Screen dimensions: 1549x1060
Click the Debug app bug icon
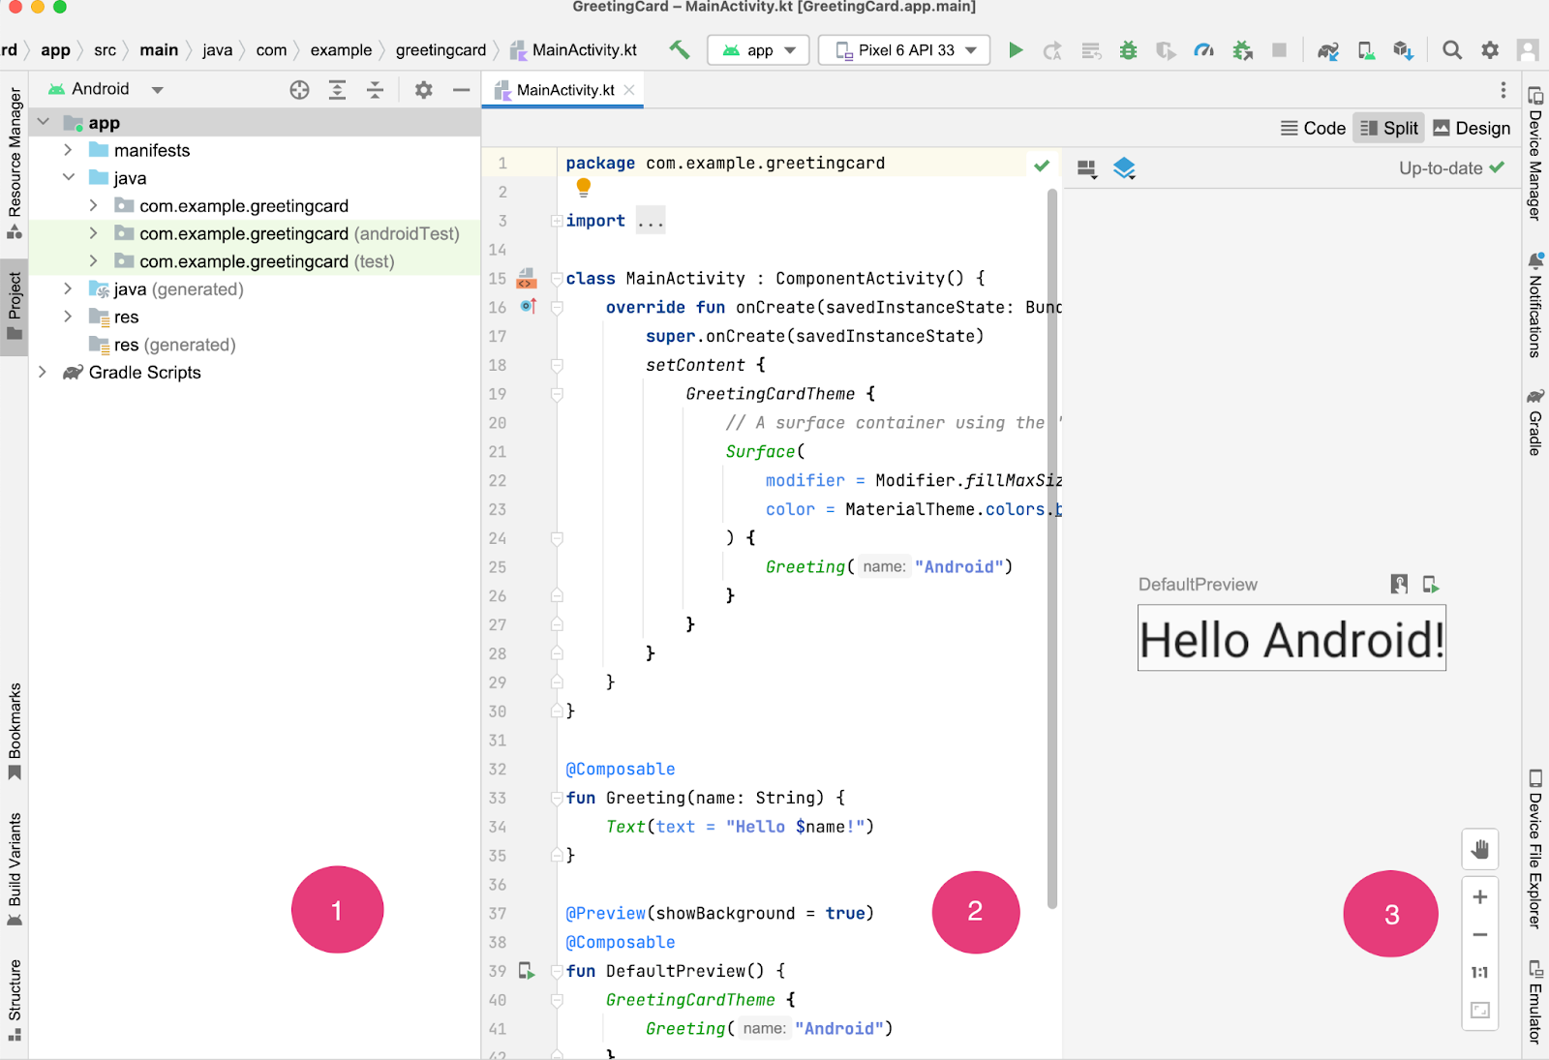coord(1128,50)
